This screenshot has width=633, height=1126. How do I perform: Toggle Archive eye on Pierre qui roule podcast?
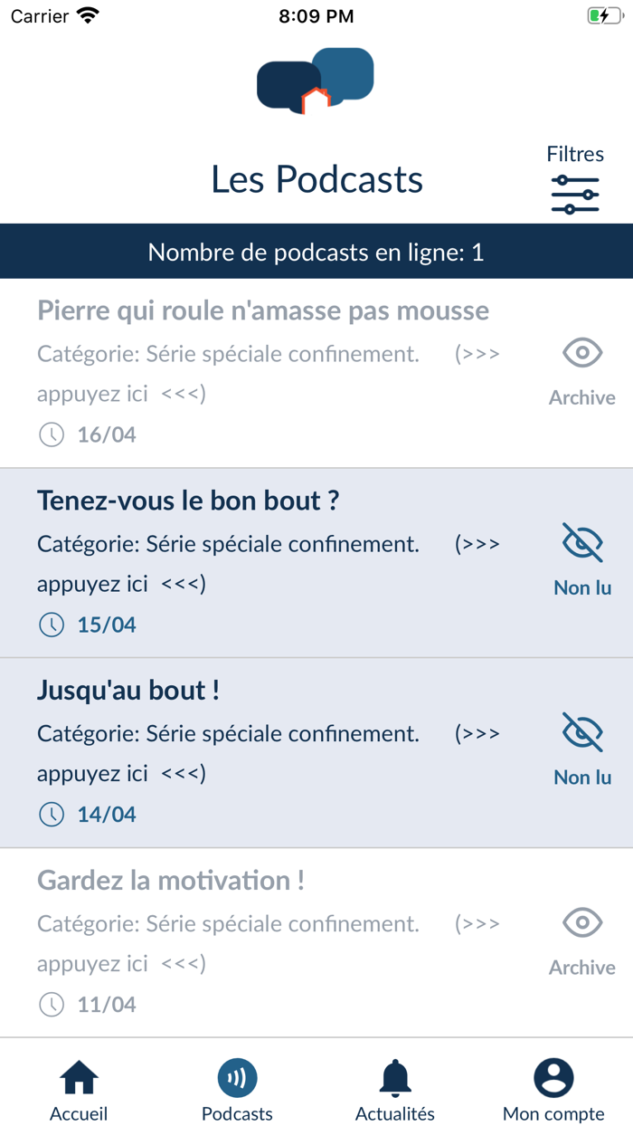click(x=581, y=353)
